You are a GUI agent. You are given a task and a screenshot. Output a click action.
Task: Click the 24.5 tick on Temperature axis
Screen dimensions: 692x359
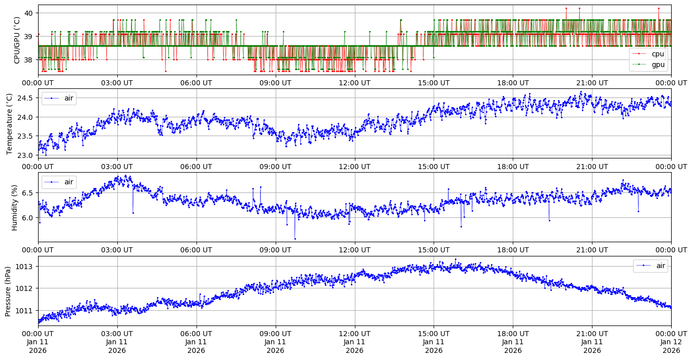pyautogui.click(x=26, y=98)
